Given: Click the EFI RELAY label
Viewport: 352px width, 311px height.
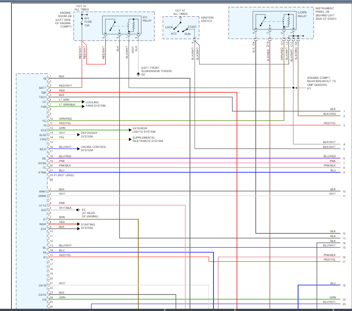Looking at the screenshot, I should pos(147,19).
